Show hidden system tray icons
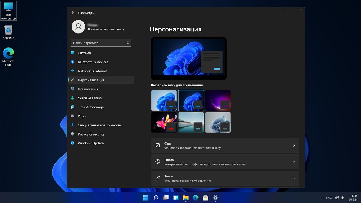This screenshot has height=203, width=361. pyautogui.click(x=321, y=198)
